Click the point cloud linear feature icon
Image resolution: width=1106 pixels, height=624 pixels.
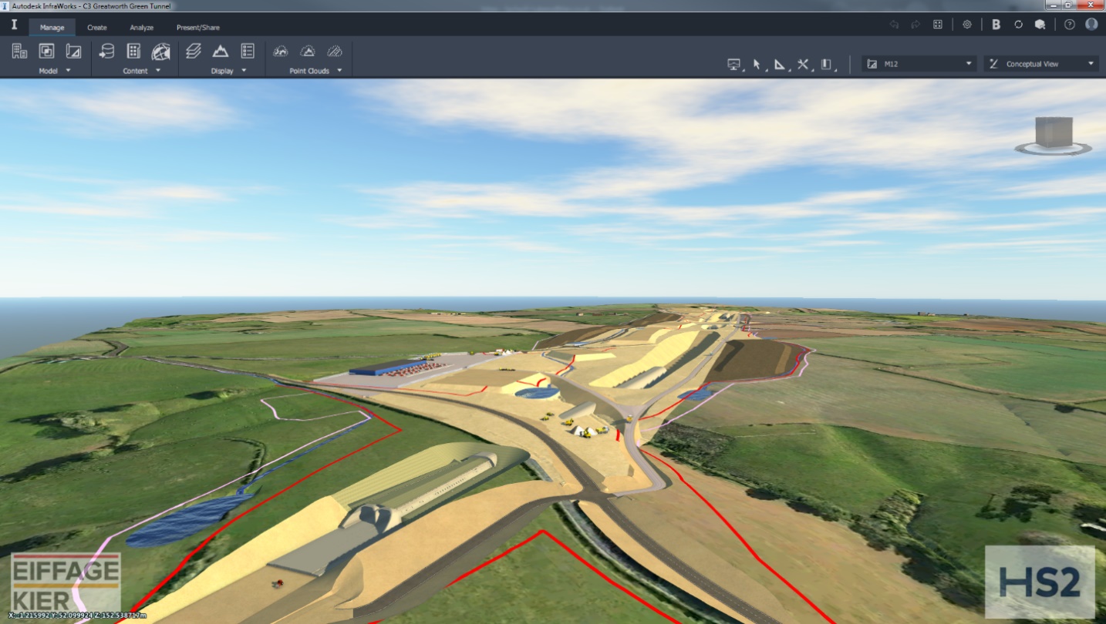point(335,52)
